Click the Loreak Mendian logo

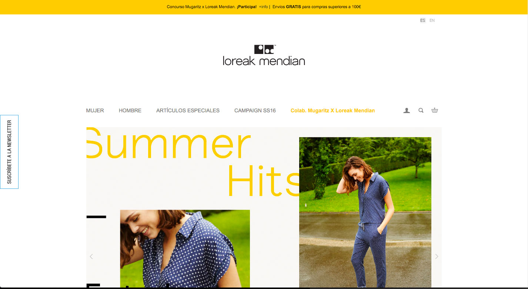[264, 55]
